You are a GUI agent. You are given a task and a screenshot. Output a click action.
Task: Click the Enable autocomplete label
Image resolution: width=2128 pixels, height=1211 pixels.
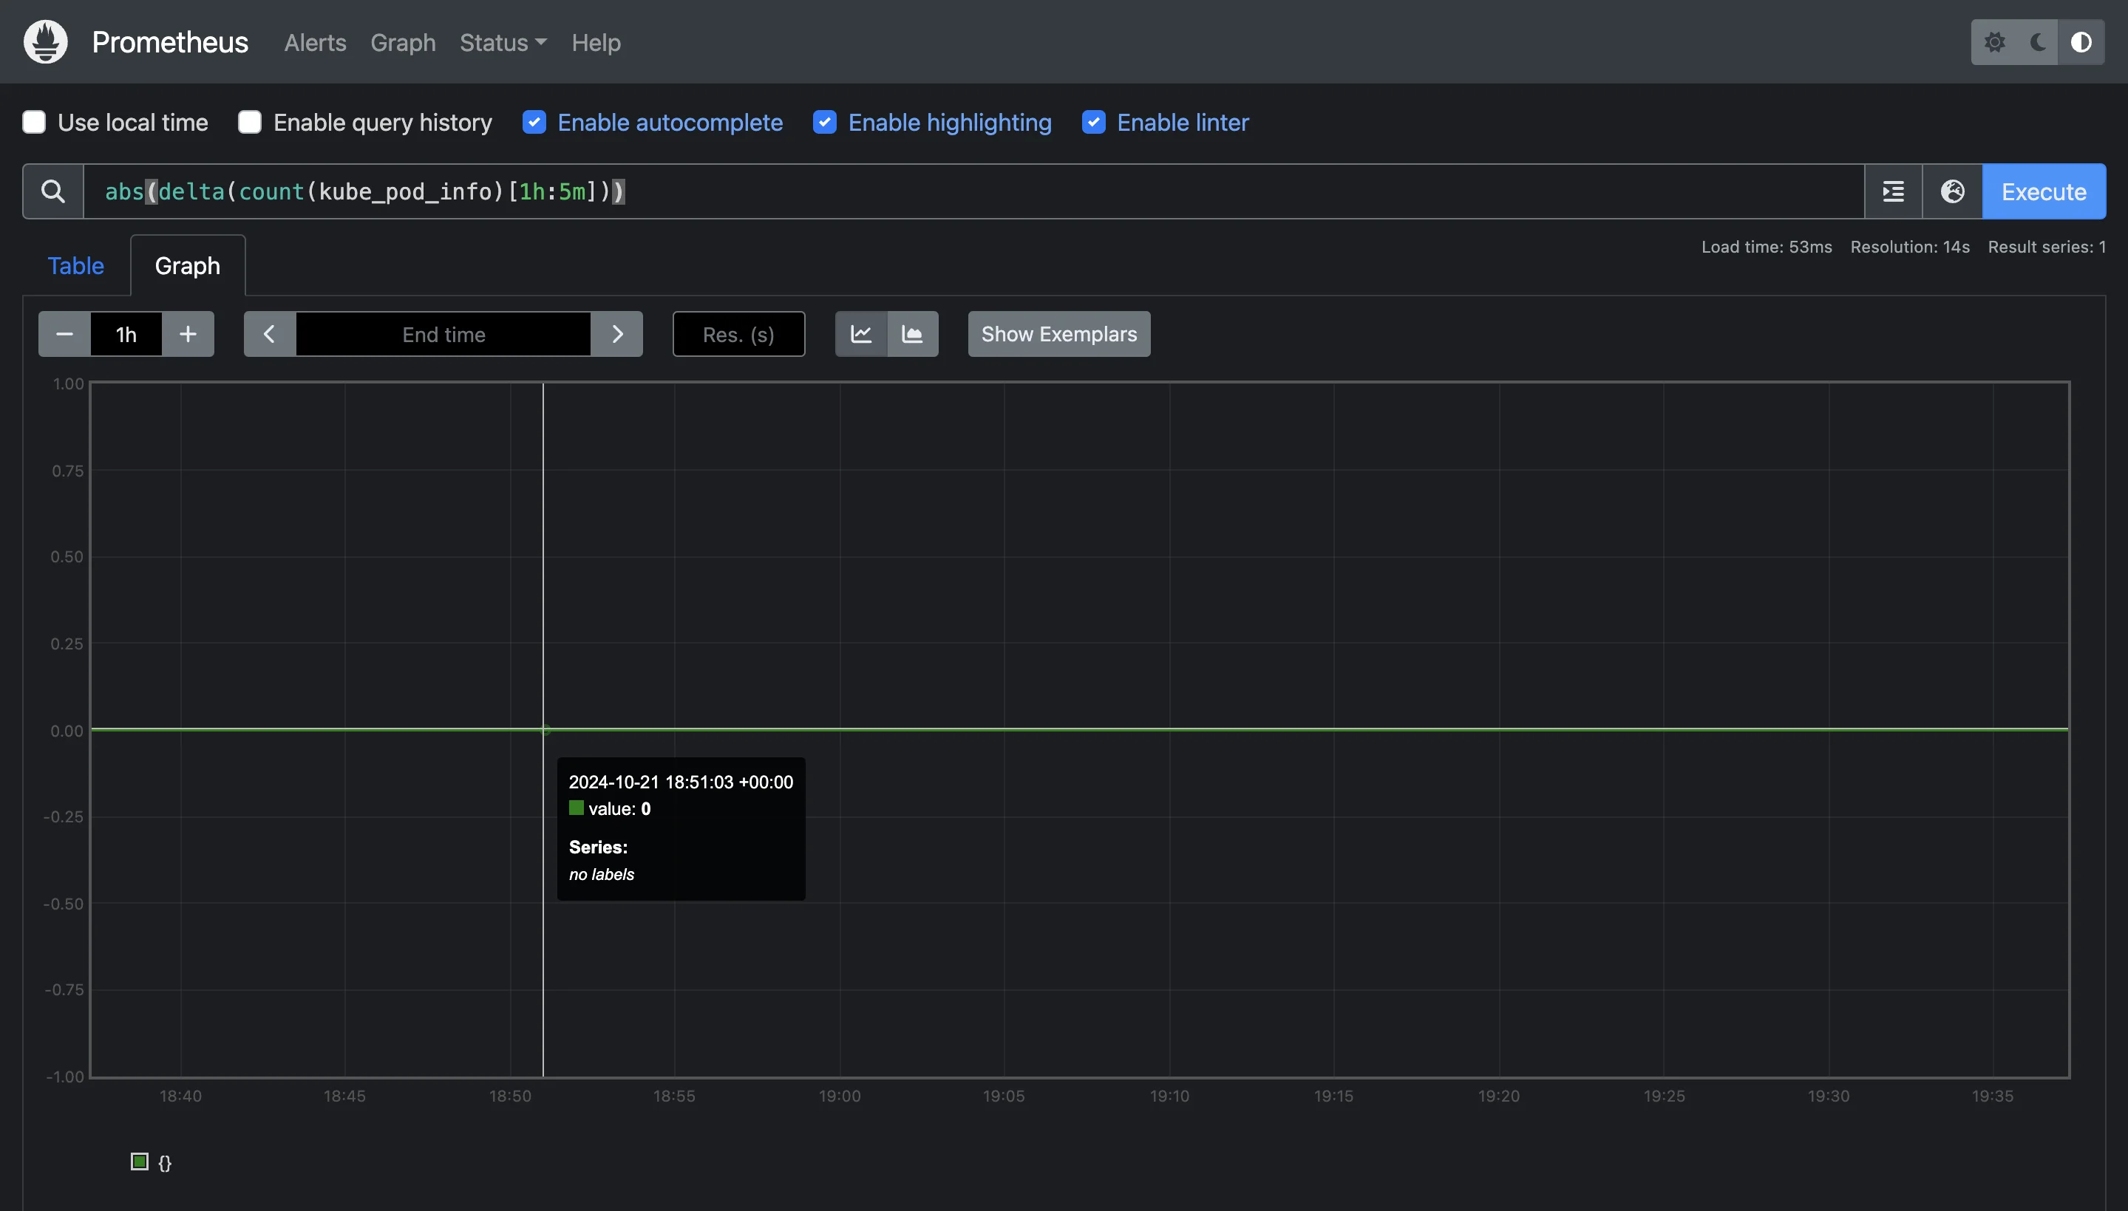click(x=670, y=122)
